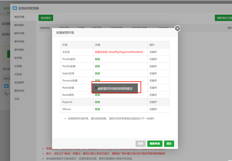Click the Redis安装 environment cell
This screenshot has height=161, width=232.
coord(77,88)
